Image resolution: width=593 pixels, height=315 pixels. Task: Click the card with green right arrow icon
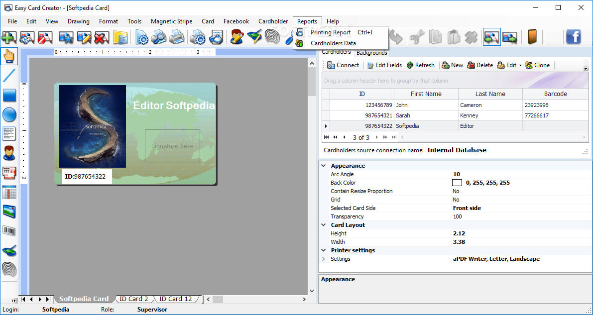pyautogui.click(x=510, y=37)
